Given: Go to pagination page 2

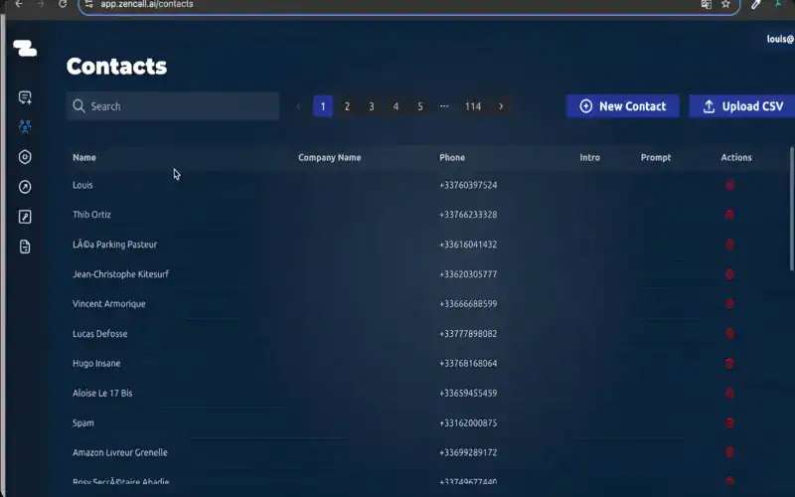Looking at the screenshot, I should click(347, 106).
